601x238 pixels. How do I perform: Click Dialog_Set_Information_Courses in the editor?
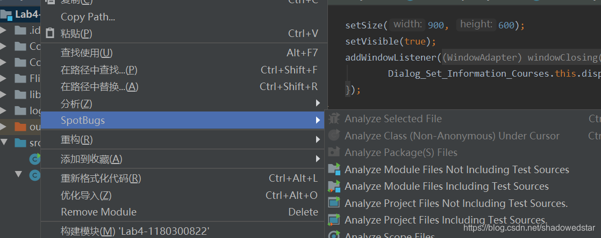[469, 73]
